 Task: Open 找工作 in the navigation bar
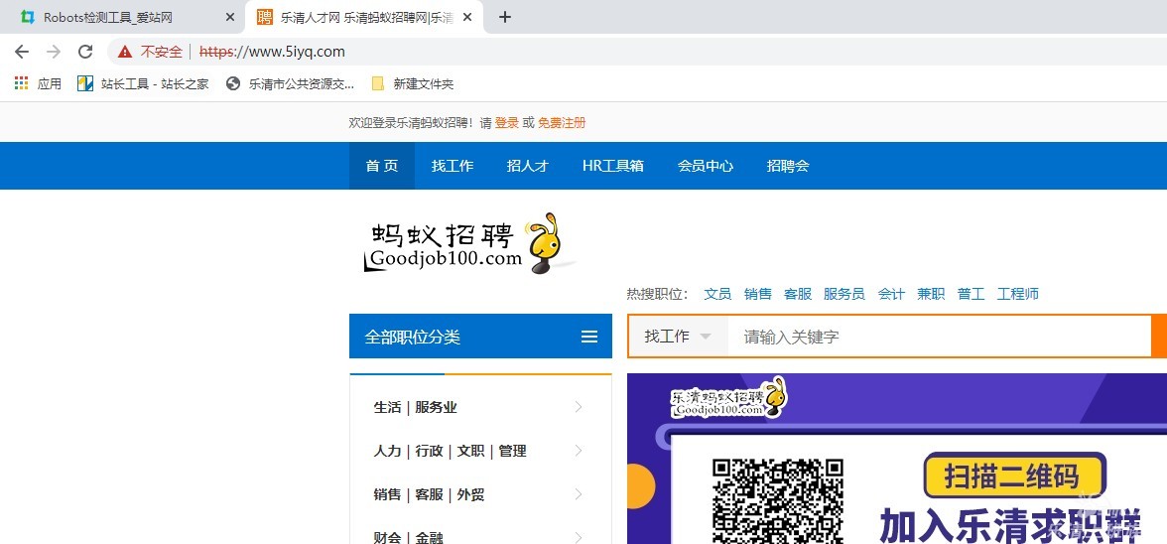click(x=452, y=166)
